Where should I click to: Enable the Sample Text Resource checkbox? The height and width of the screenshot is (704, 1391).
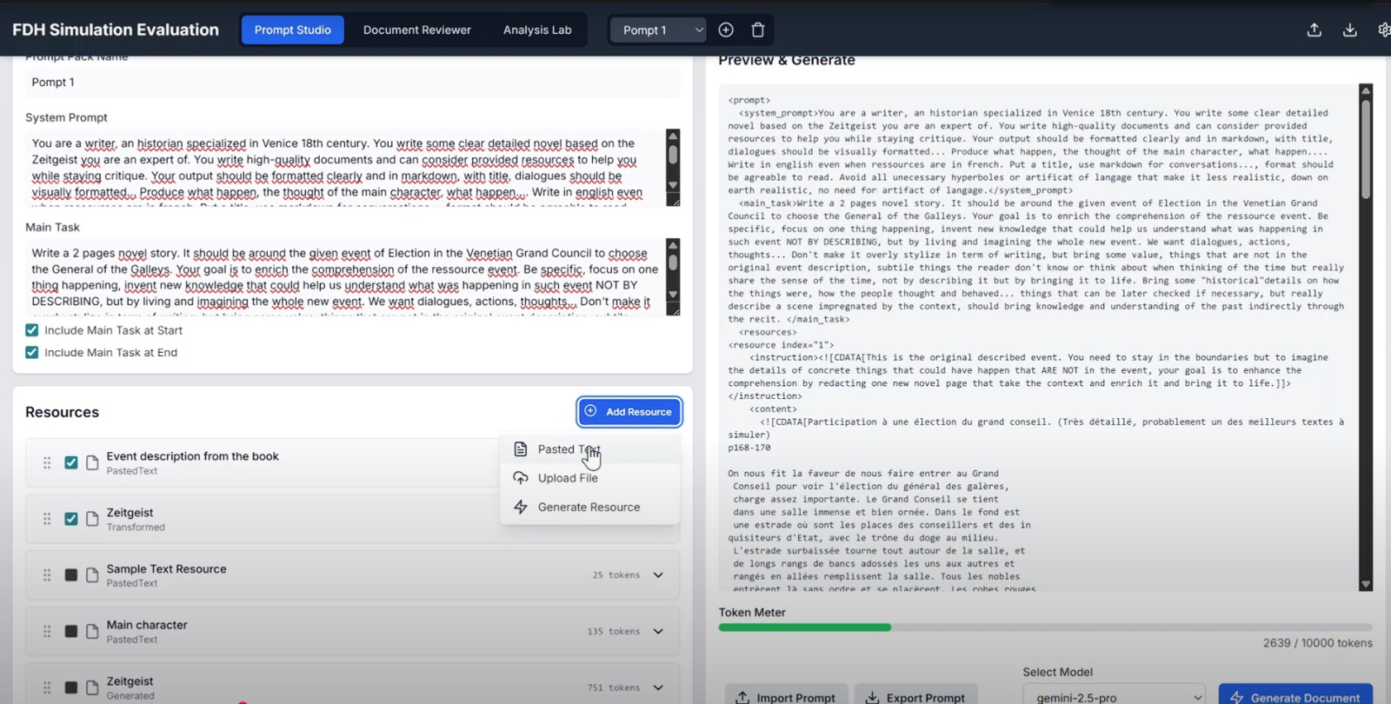[71, 575]
